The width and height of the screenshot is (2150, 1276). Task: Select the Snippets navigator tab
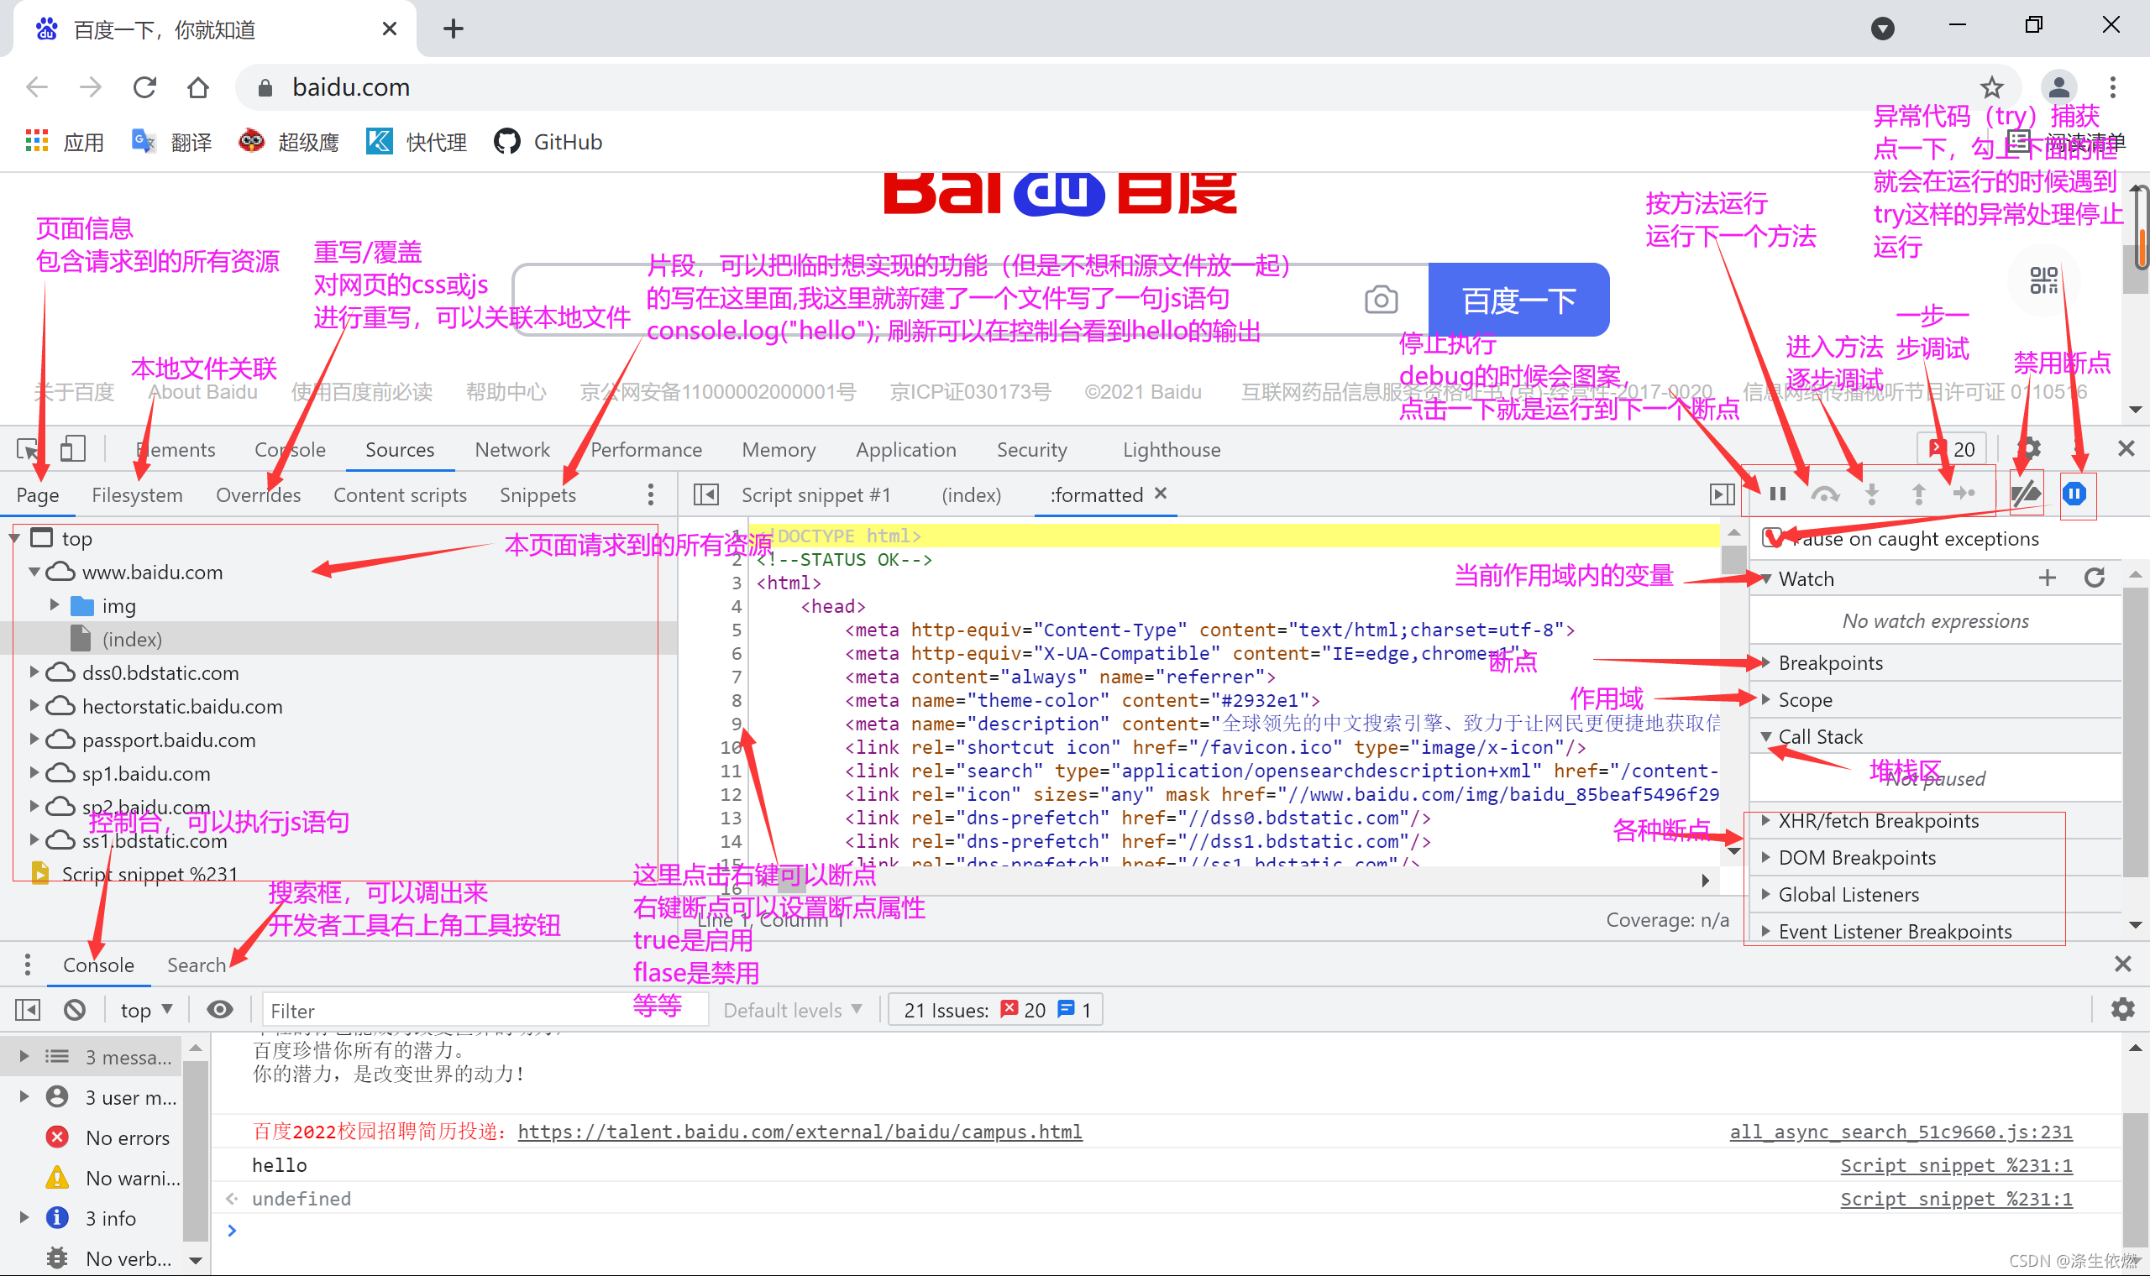(538, 495)
